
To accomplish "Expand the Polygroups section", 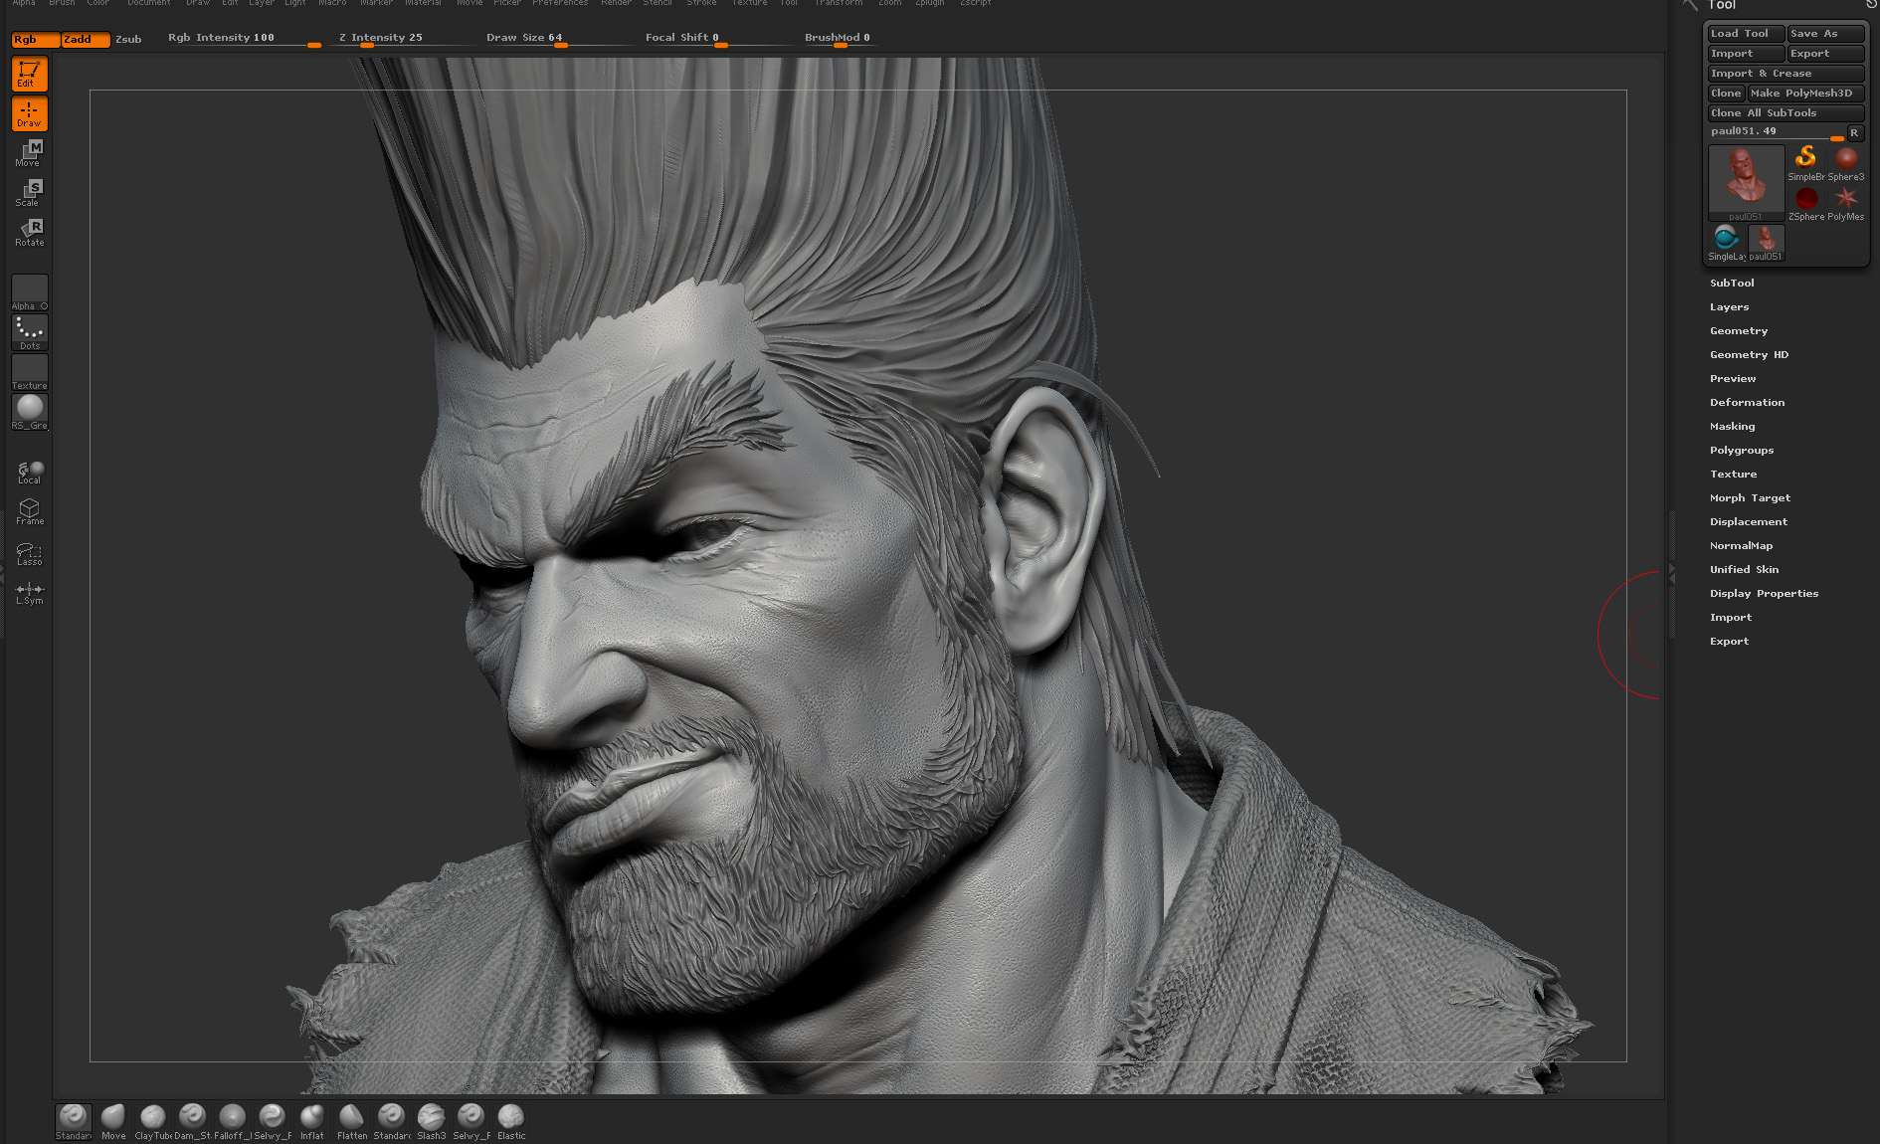I will [1741, 451].
